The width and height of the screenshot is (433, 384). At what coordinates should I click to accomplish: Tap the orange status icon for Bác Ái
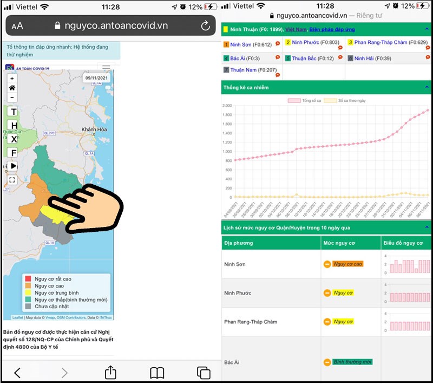(x=327, y=362)
